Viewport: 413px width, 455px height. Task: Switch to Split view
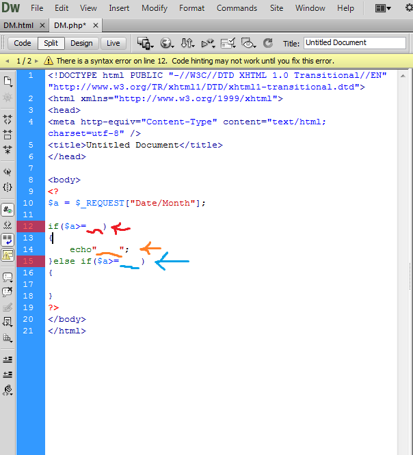tap(51, 43)
